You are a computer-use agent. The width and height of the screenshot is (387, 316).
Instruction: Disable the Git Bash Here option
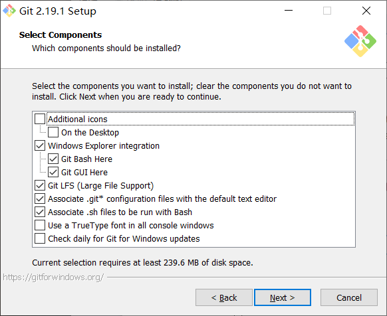(x=53, y=159)
